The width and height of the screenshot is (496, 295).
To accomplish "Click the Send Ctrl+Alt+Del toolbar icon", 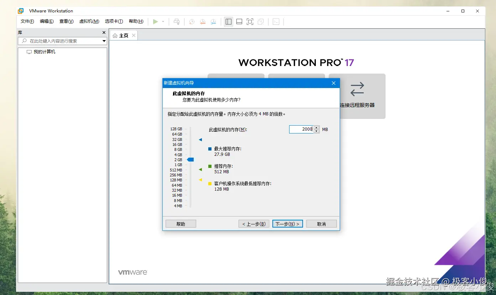I will pos(177,22).
